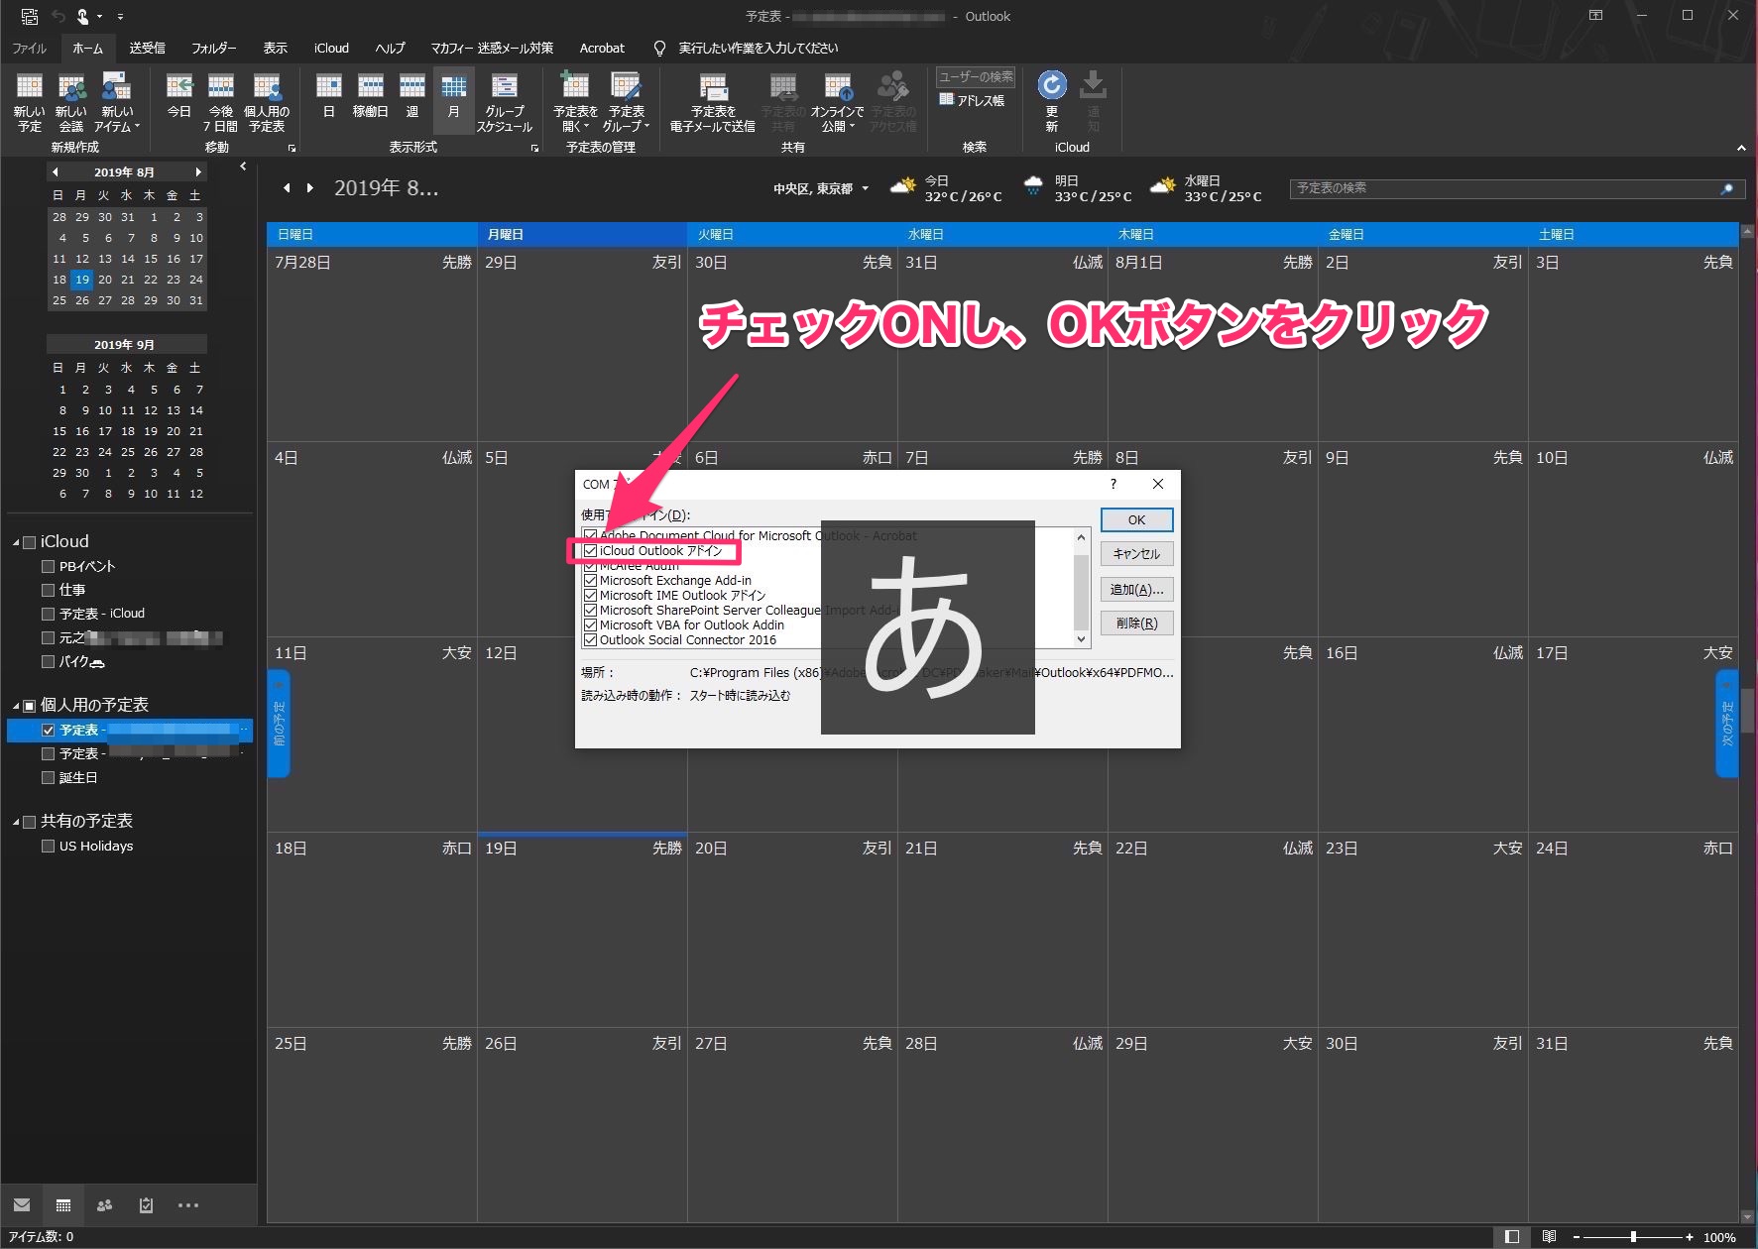Open the アドレス帳 address book
This screenshot has width=1758, height=1249.
point(972,100)
